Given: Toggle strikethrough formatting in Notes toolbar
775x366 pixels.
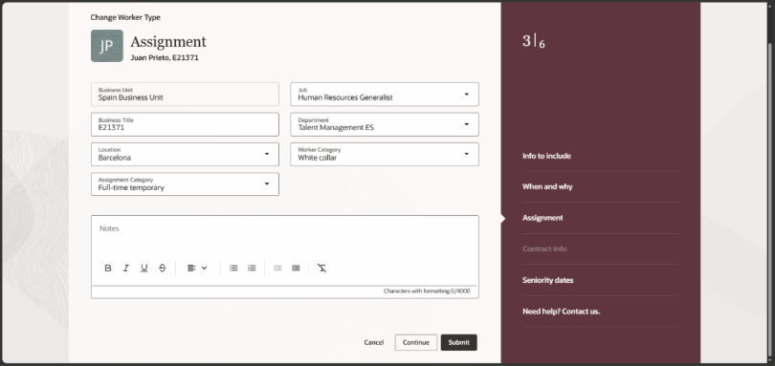Looking at the screenshot, I should (162, 269).
